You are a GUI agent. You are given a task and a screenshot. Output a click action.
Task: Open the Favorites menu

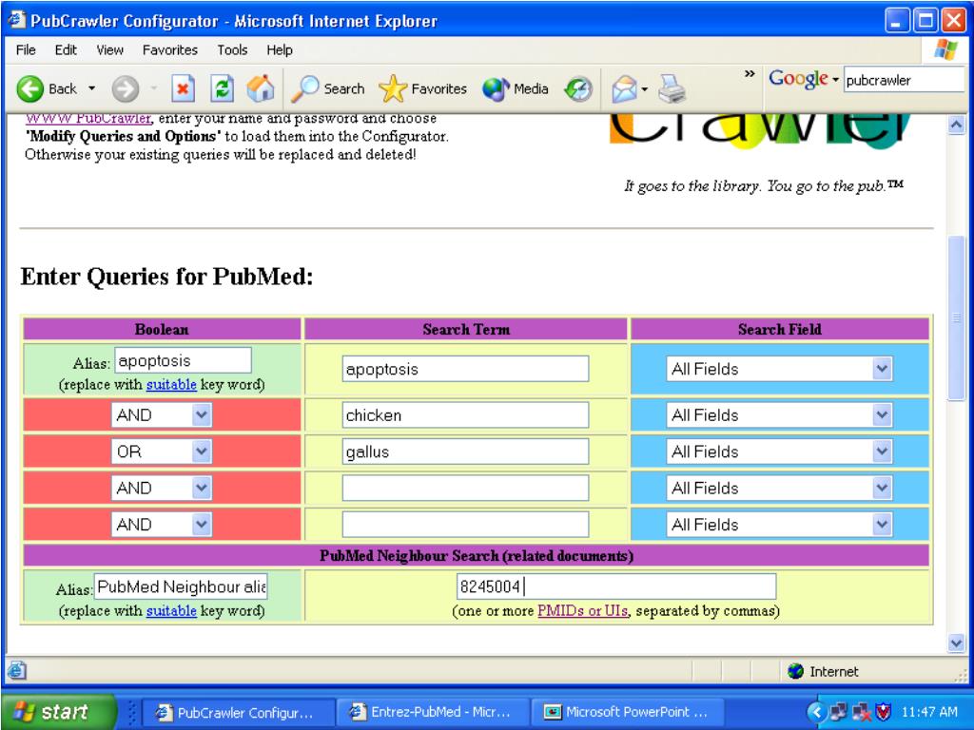(169, 49)
